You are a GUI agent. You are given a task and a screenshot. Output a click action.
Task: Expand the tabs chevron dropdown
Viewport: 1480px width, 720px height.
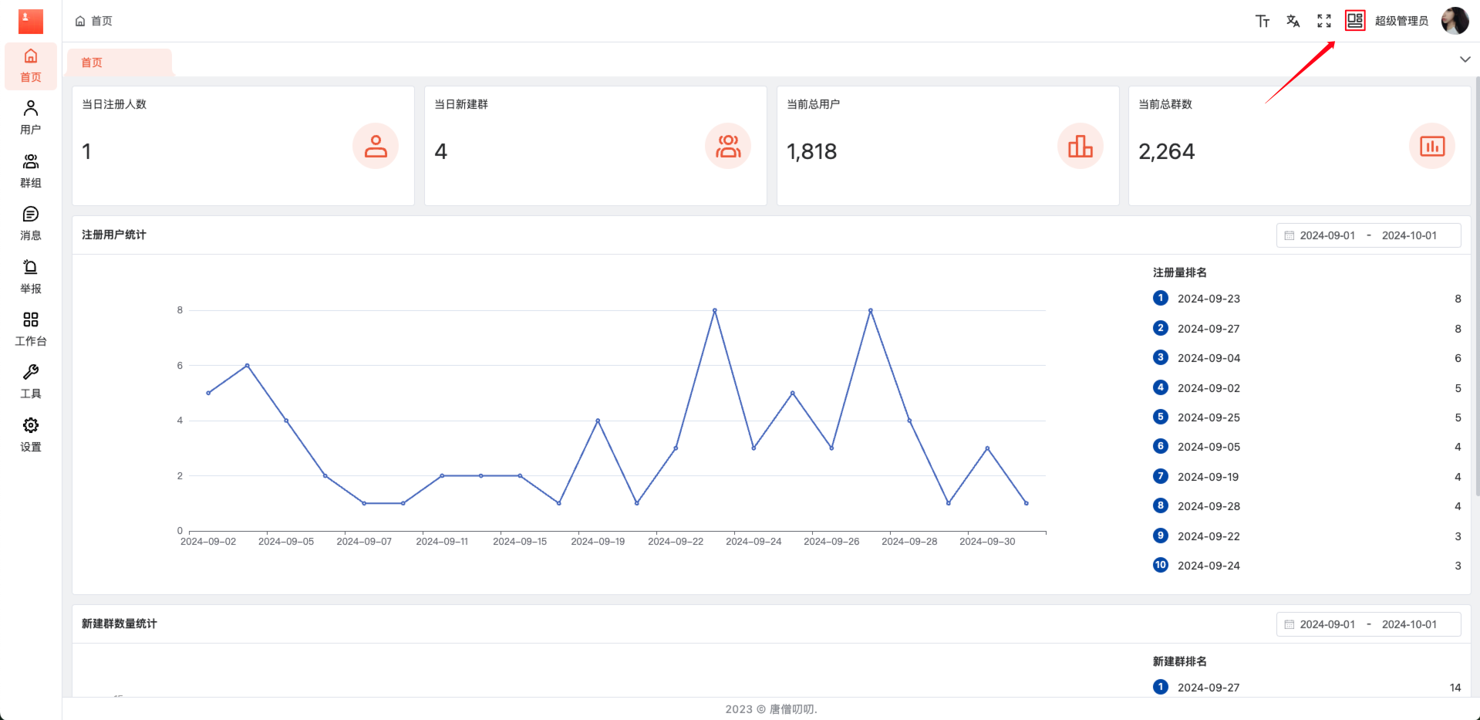coord(1465,59)
